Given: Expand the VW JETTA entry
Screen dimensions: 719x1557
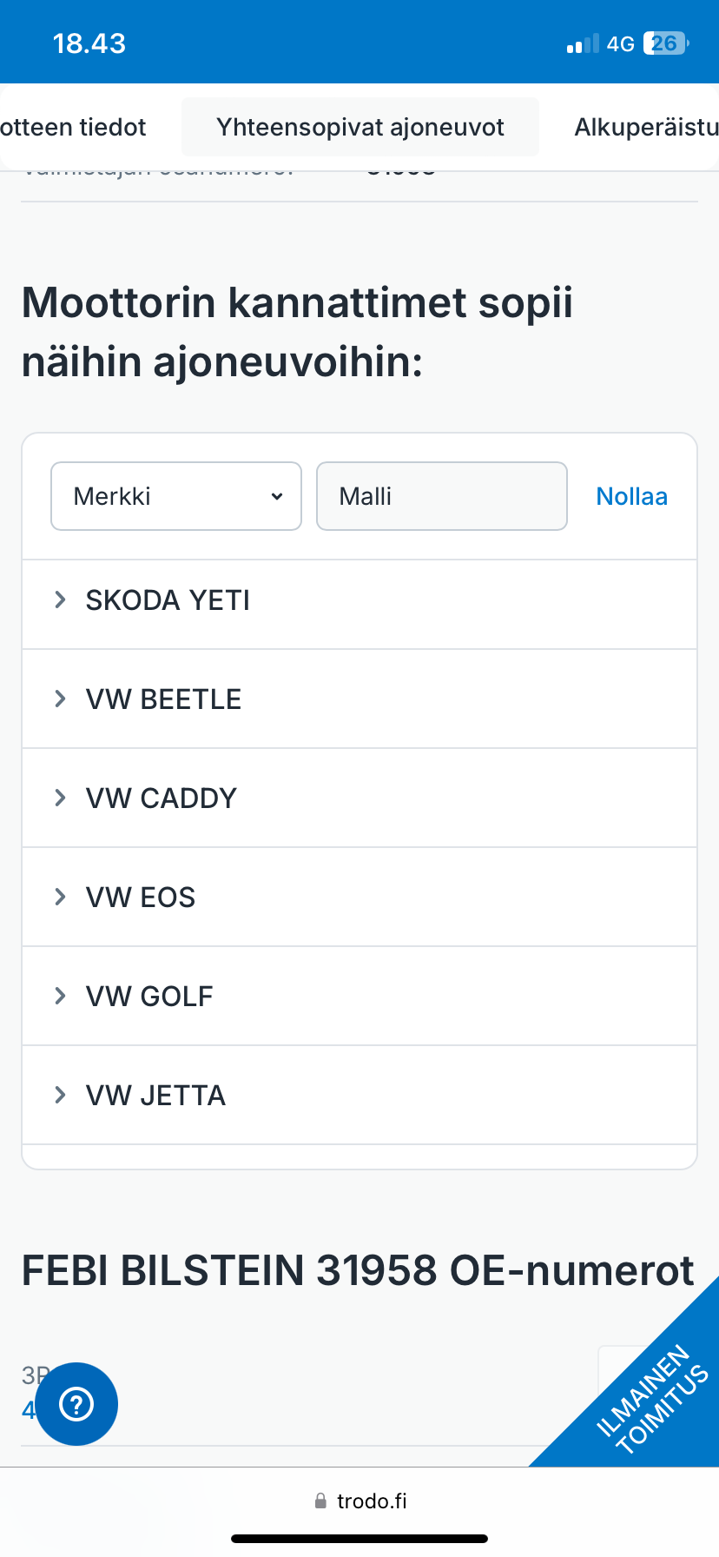Looking at the screenshot, I should tap(155, 1095).
